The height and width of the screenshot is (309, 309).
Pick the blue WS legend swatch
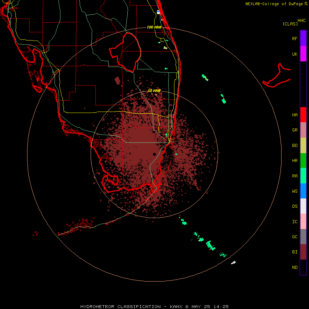[x=303, y=191]
